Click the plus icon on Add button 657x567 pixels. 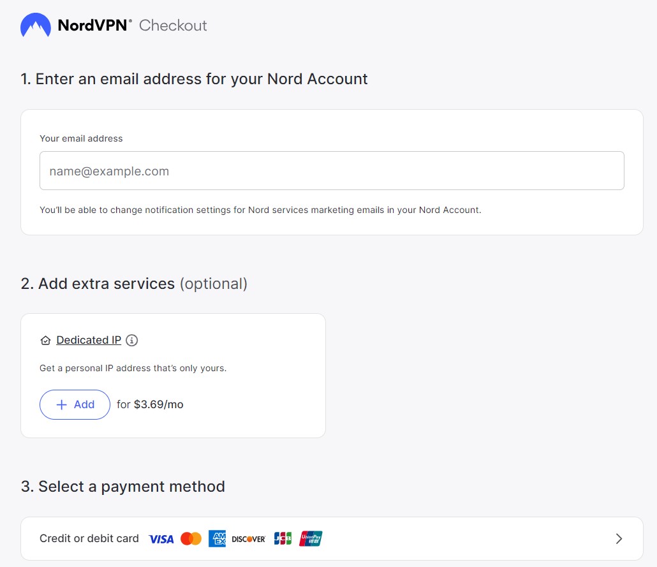(x=62, y=404)
